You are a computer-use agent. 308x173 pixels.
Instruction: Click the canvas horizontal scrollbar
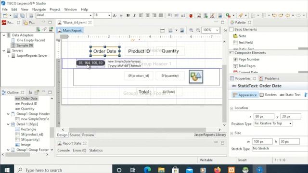[x=137, y=130]
